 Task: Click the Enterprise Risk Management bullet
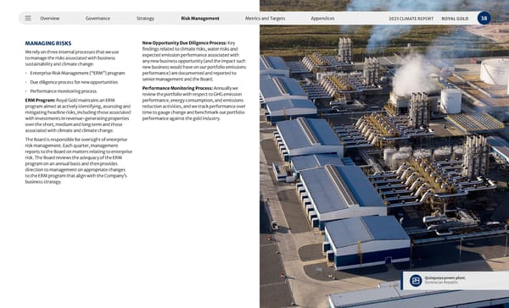tap(77, 74)
